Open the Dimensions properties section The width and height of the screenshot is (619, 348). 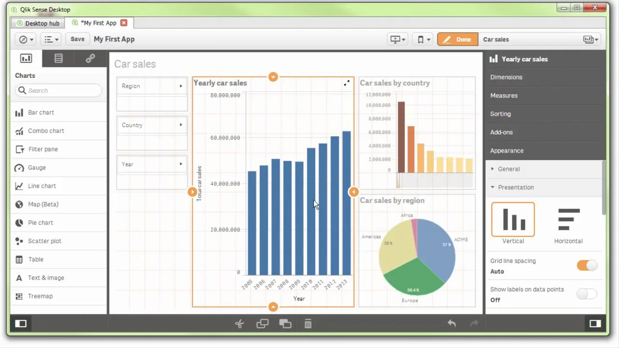545,77
